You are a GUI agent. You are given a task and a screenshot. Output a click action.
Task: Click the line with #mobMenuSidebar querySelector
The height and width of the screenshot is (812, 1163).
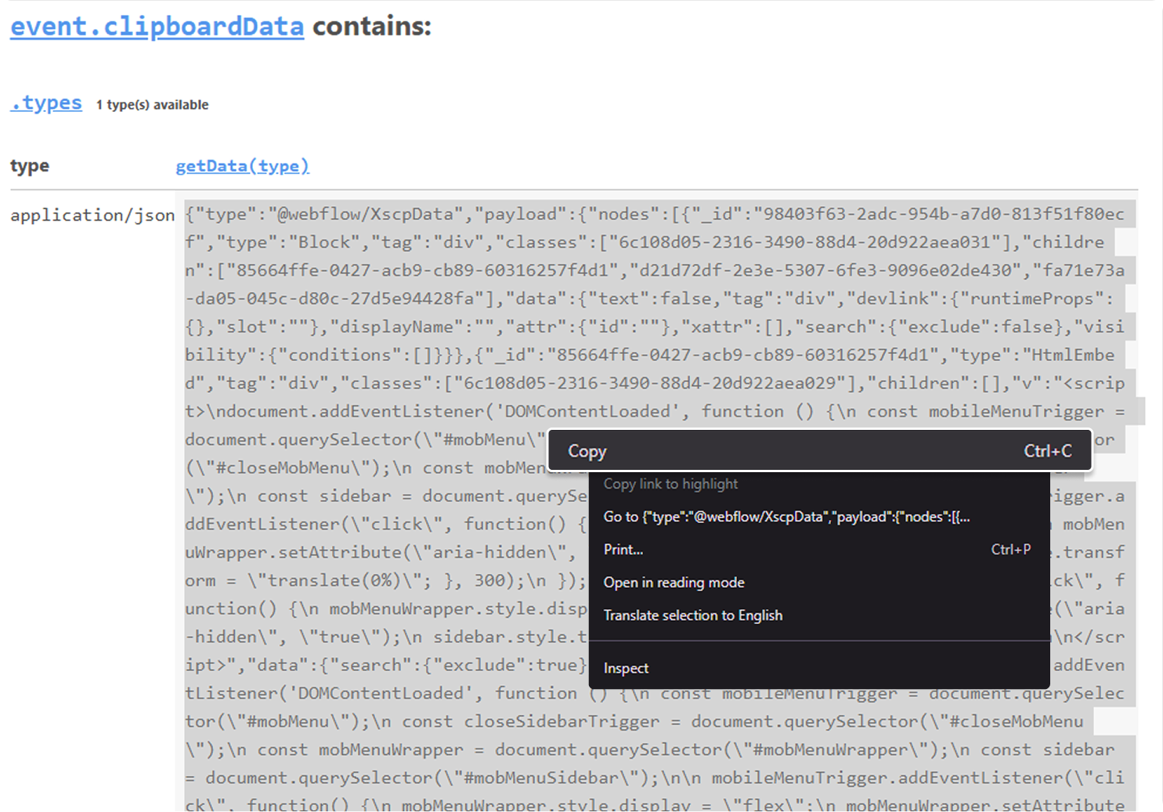tap(655, 778)
